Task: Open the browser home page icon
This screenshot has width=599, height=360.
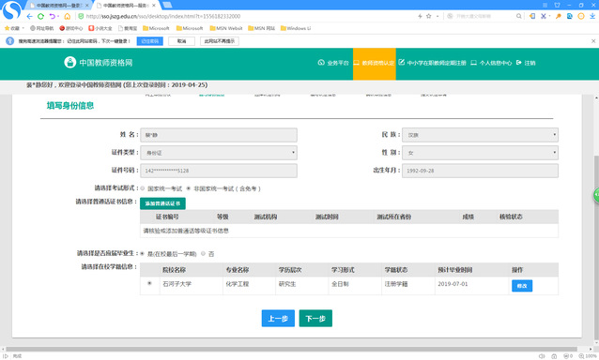Action: tap(68, 16)
